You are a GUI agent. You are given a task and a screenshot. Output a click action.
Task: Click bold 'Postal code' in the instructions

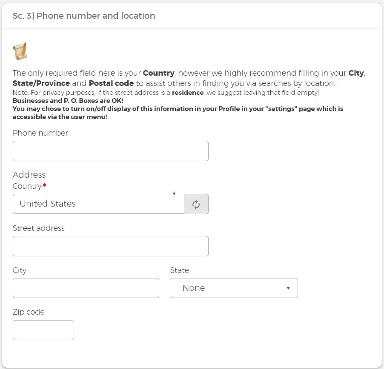(111, 83)
